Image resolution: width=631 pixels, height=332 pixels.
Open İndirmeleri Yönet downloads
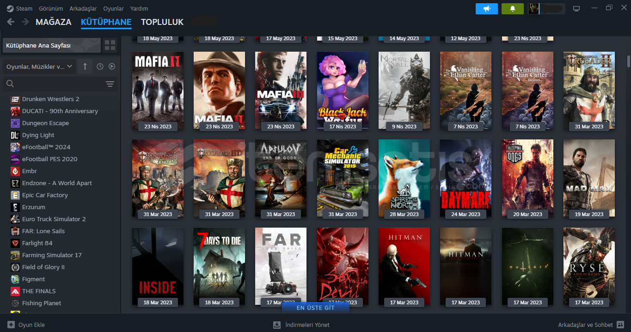[x=301, y=325]
